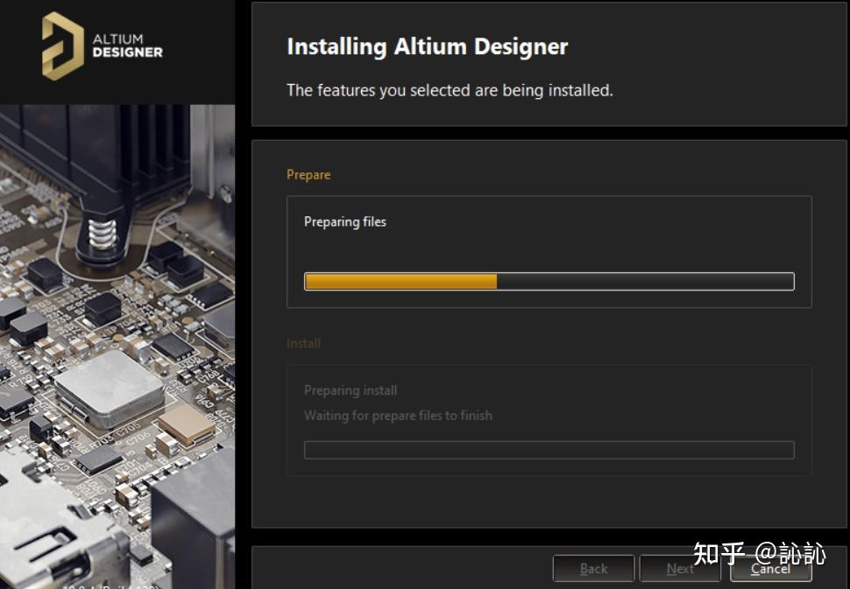This screenshot has height=589, width=850.
Task: Click the circuit board preview image
Action: click(117, 341)
